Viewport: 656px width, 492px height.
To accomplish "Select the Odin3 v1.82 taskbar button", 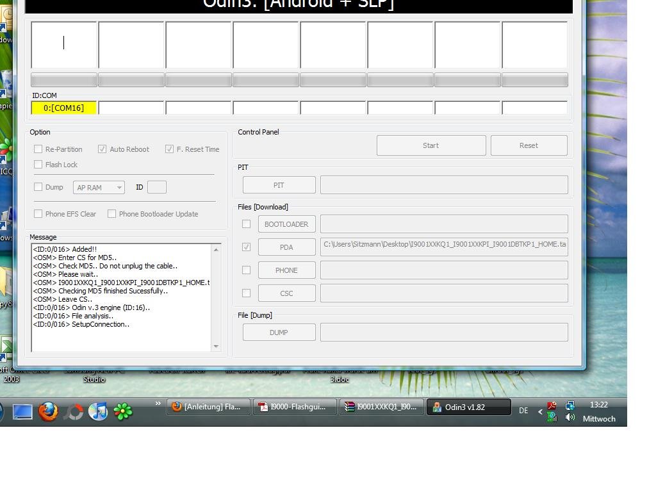I will (x=468, y=407).
